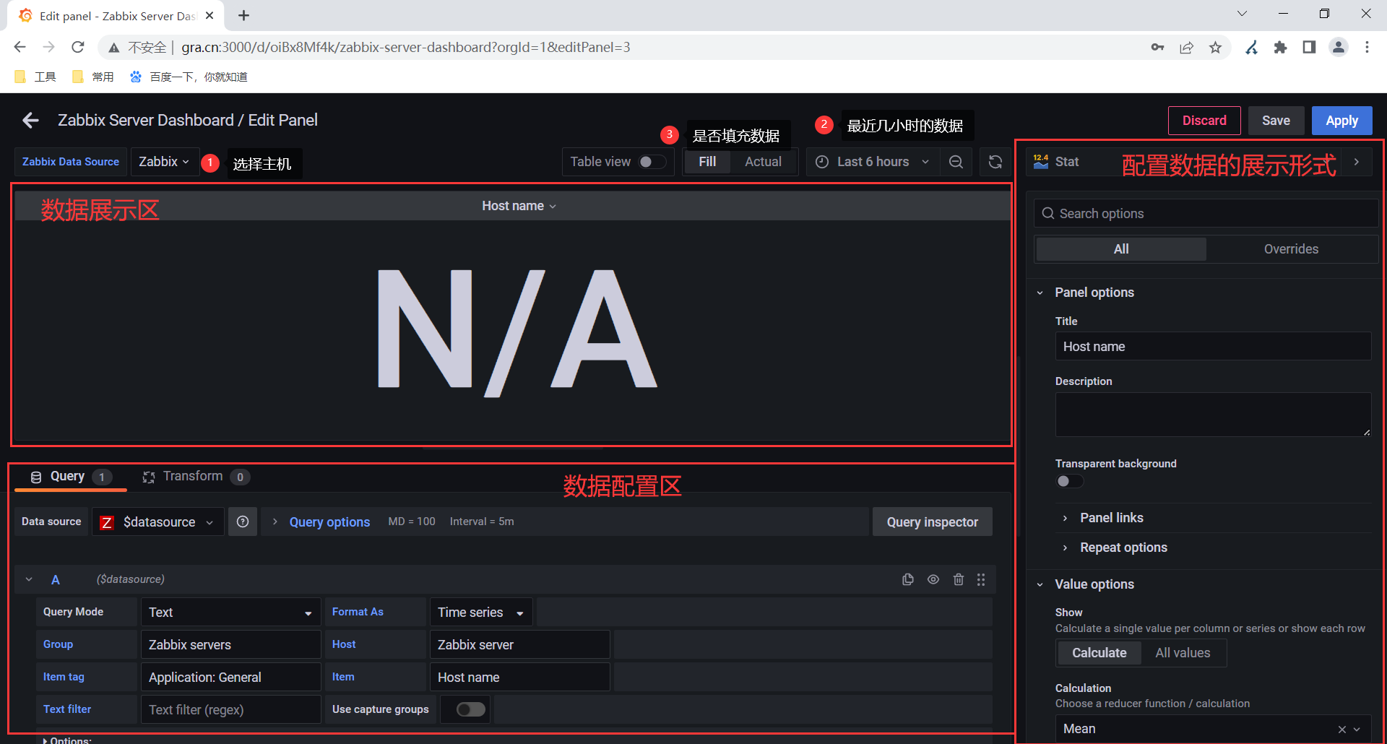The height and width of the screenshot is (744, 1387).
Task: Grab the query A drag handle
Action: pos(981,579)
